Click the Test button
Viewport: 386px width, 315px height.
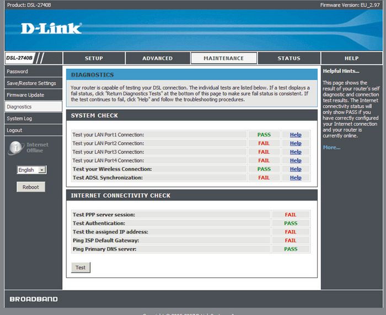click(x=81, y=268)
